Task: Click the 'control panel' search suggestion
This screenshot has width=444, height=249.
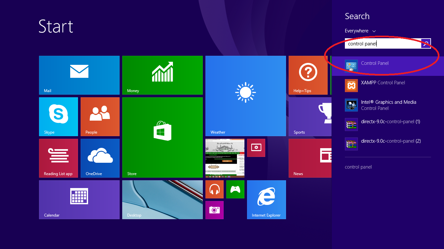Action: pos(358,167)
